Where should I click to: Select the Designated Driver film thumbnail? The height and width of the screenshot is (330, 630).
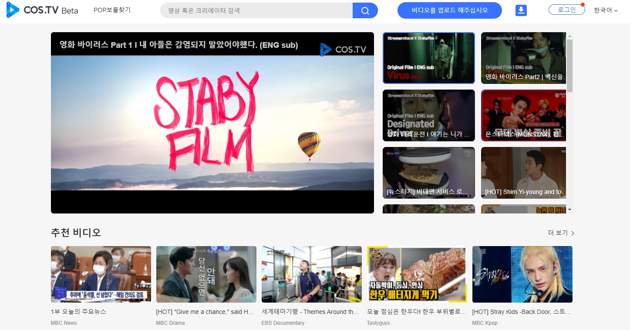click(429, 115)
